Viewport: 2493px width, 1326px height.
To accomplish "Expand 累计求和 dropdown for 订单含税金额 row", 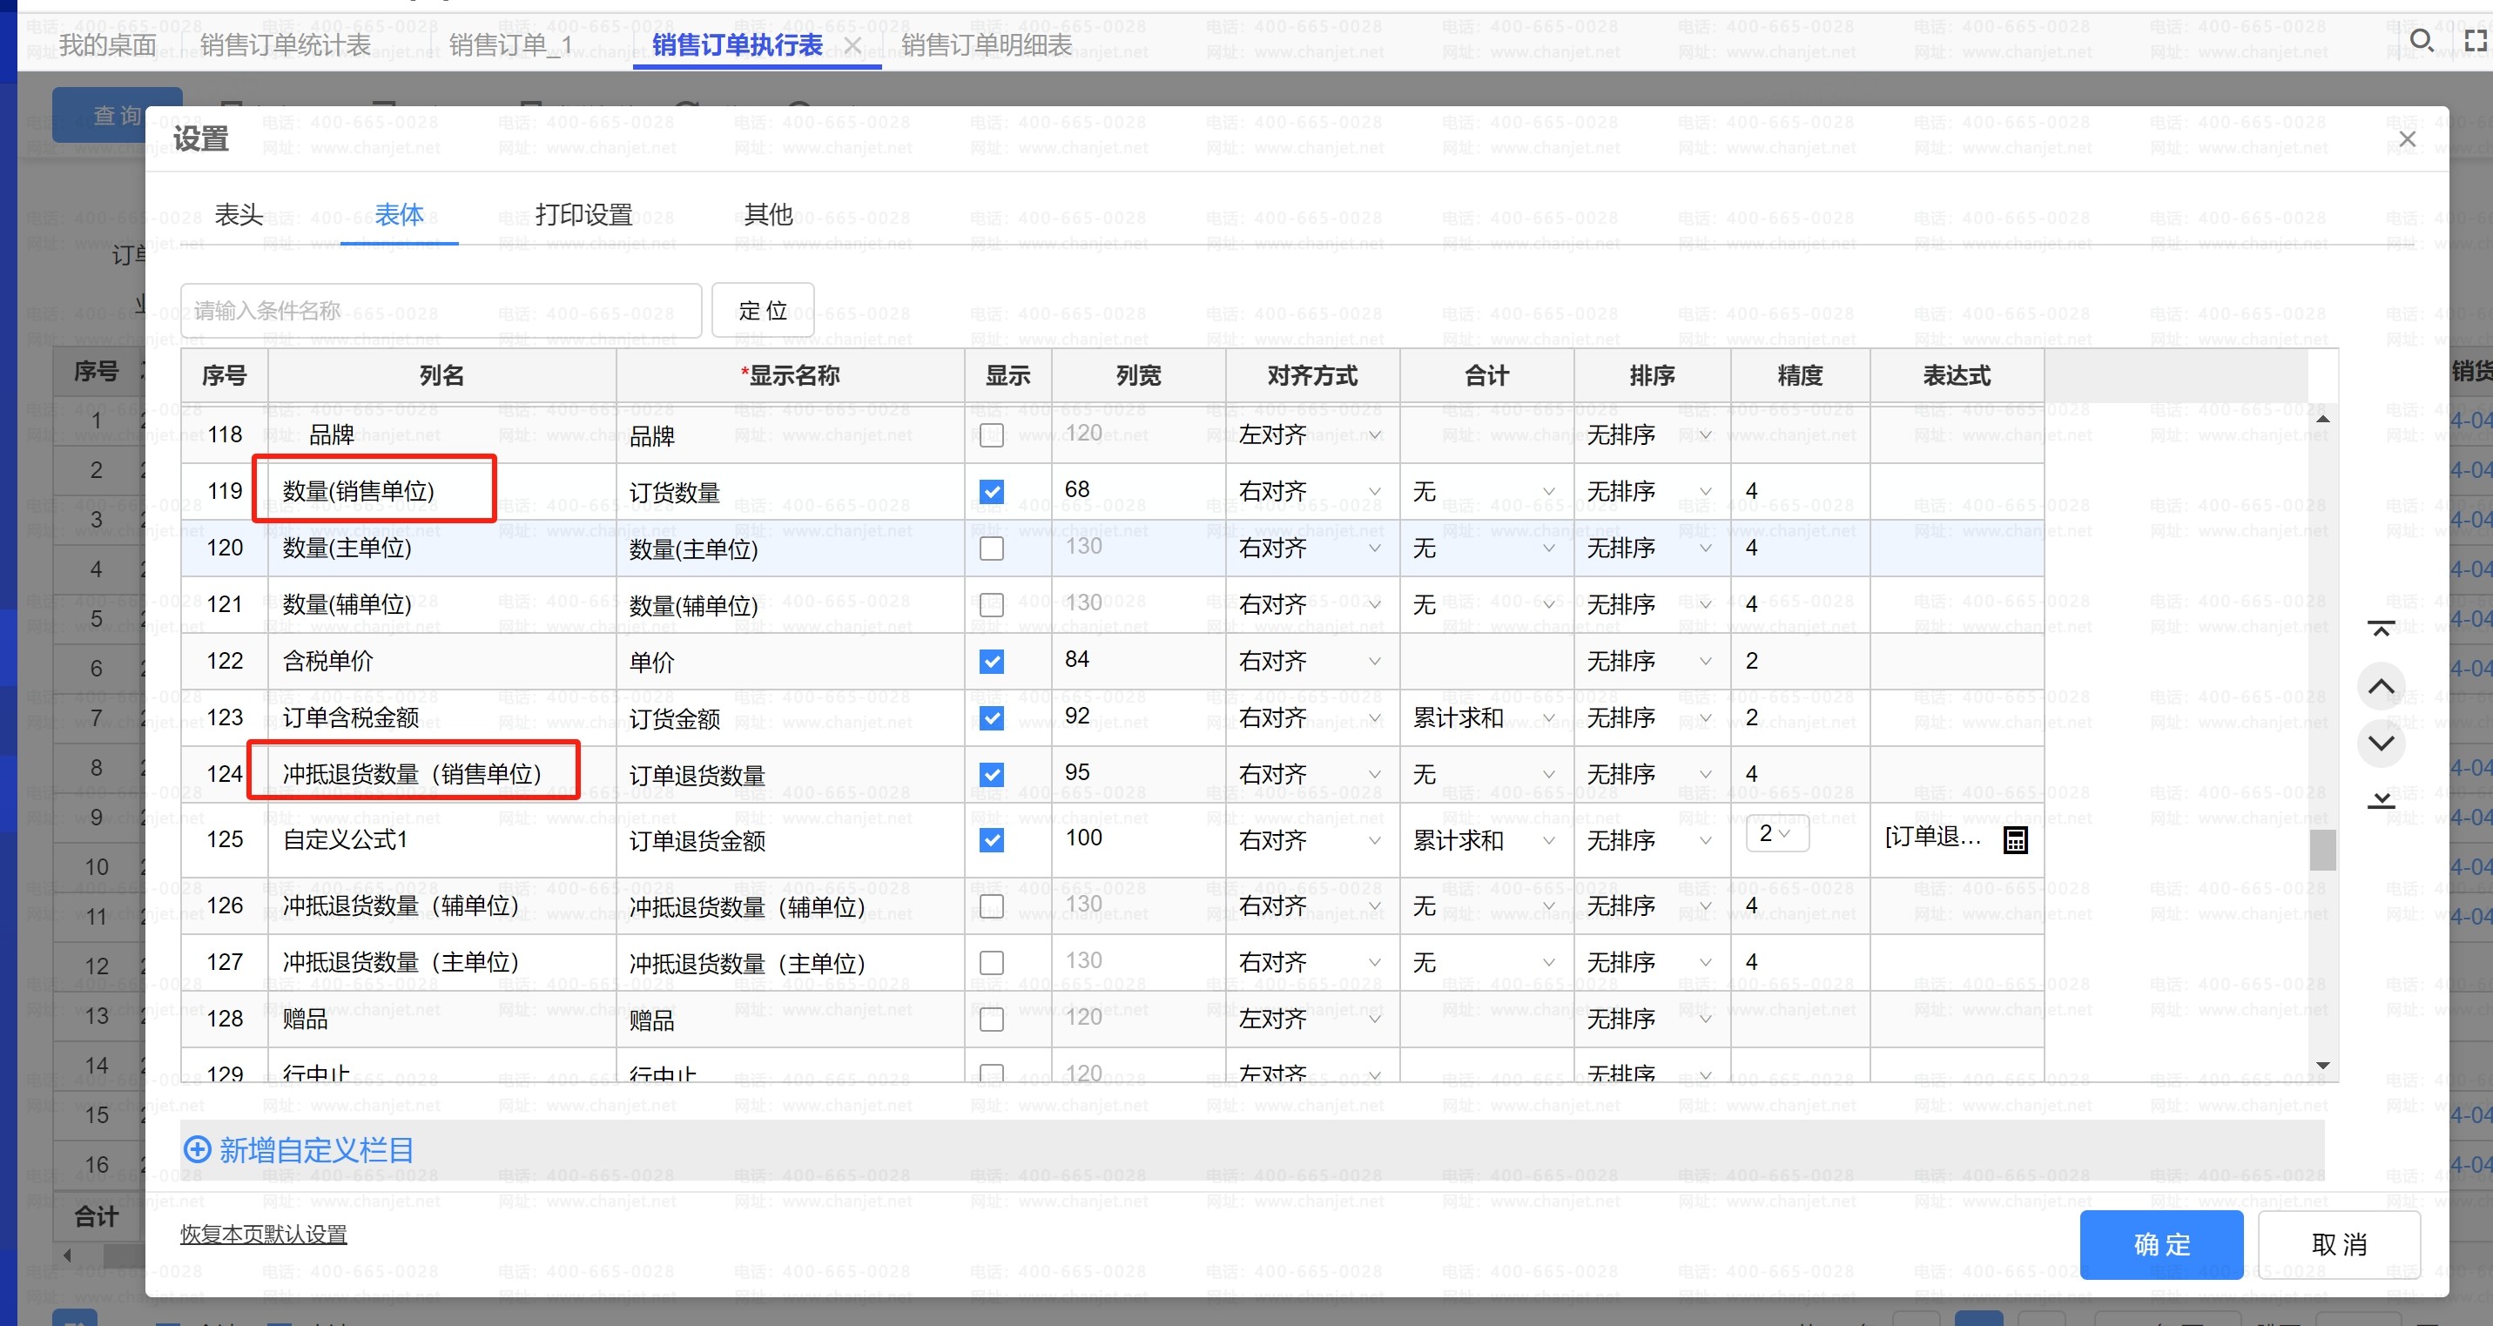I will tap(1484, 718).
